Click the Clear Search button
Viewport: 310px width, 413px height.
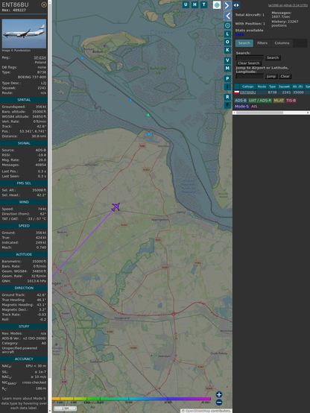pos(249,63)
